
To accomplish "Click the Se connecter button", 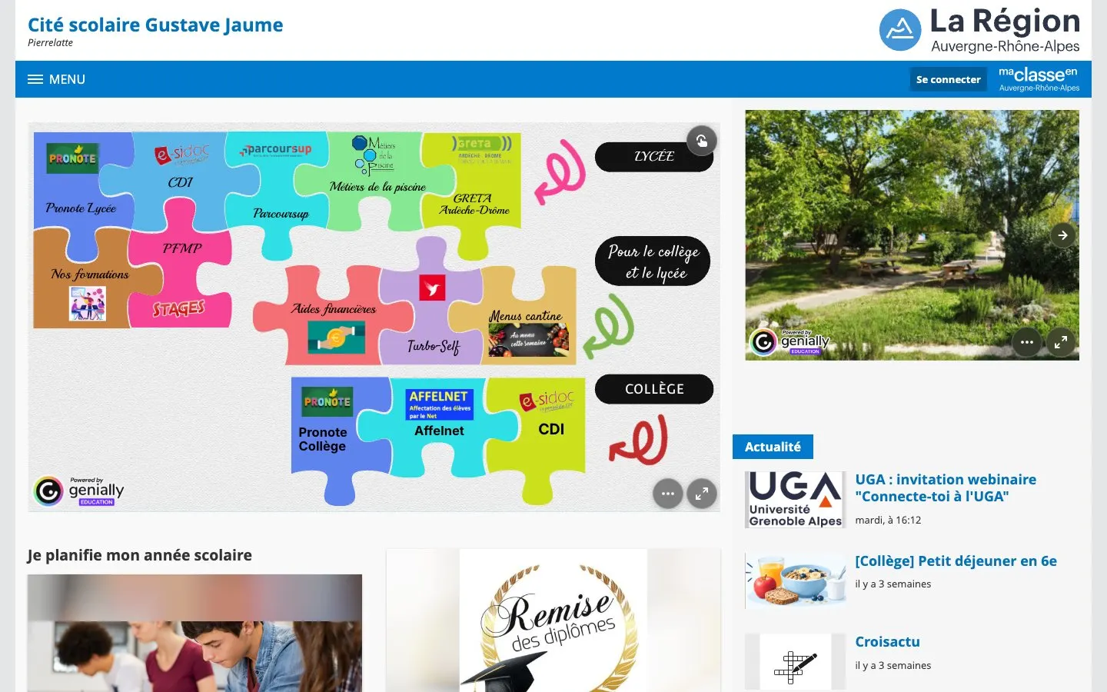I will point(948,79).
